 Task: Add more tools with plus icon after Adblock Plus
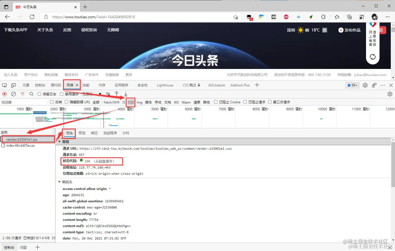257,85
